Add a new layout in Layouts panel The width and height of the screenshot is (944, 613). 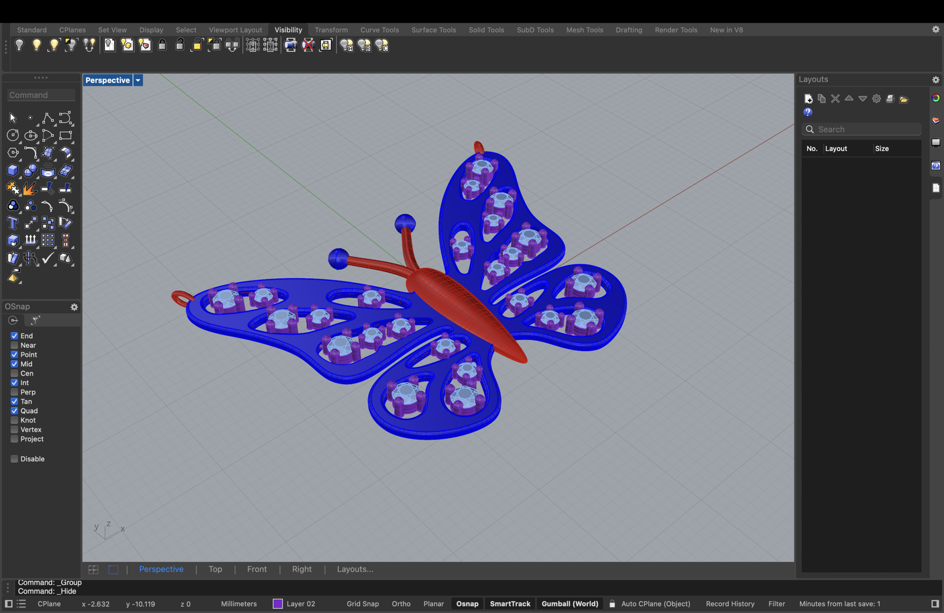coord(808,99)
